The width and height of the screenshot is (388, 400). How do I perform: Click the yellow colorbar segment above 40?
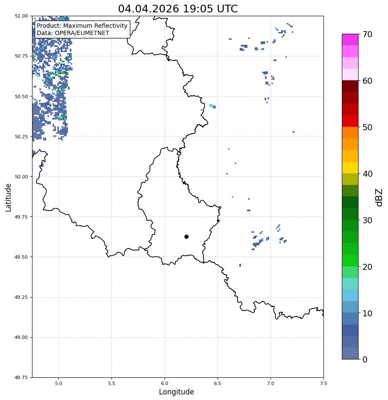(350, 168)
